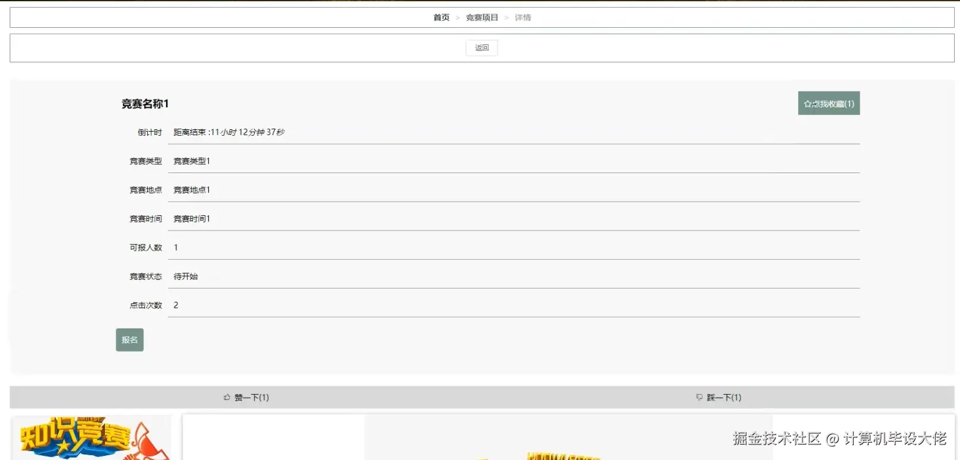Image resolution: width=960 pixels, height=460 pixels.
Task: Click the thumbs-up icon beside 赞一下
Action: tap(227, 397)
